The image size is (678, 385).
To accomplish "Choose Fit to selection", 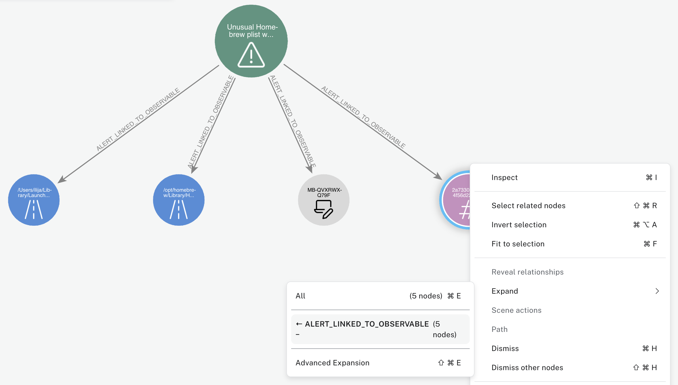I will [519, 244].
